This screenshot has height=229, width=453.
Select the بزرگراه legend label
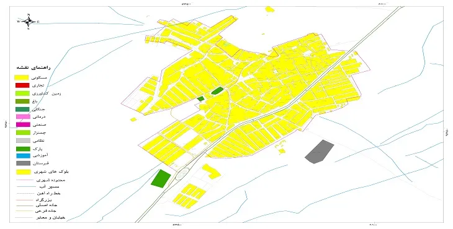[x=44, y=199]
